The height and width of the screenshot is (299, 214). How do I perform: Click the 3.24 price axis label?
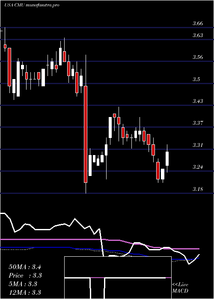pos(198,167)
